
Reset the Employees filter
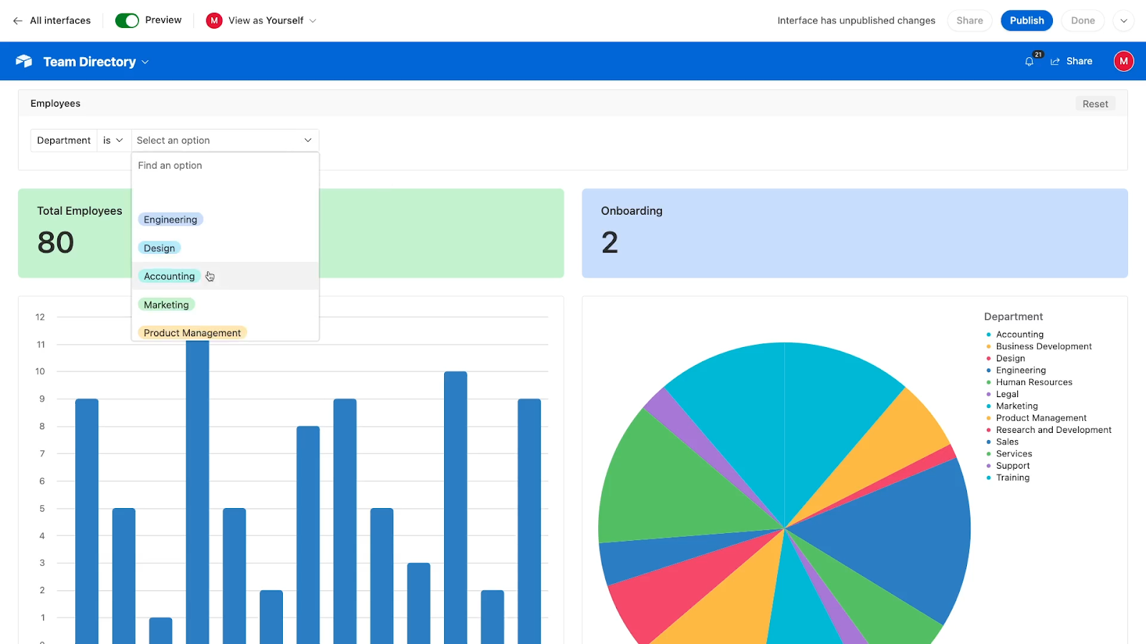pos(1094,104)
